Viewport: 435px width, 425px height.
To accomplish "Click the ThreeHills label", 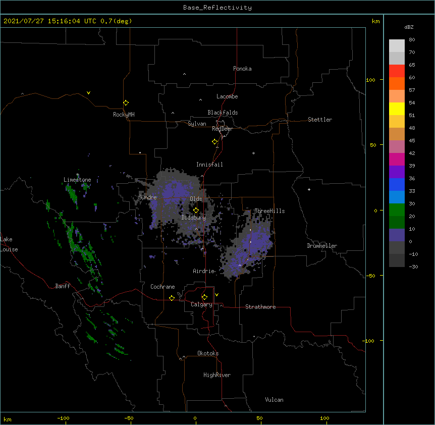I will pos(269,211).
